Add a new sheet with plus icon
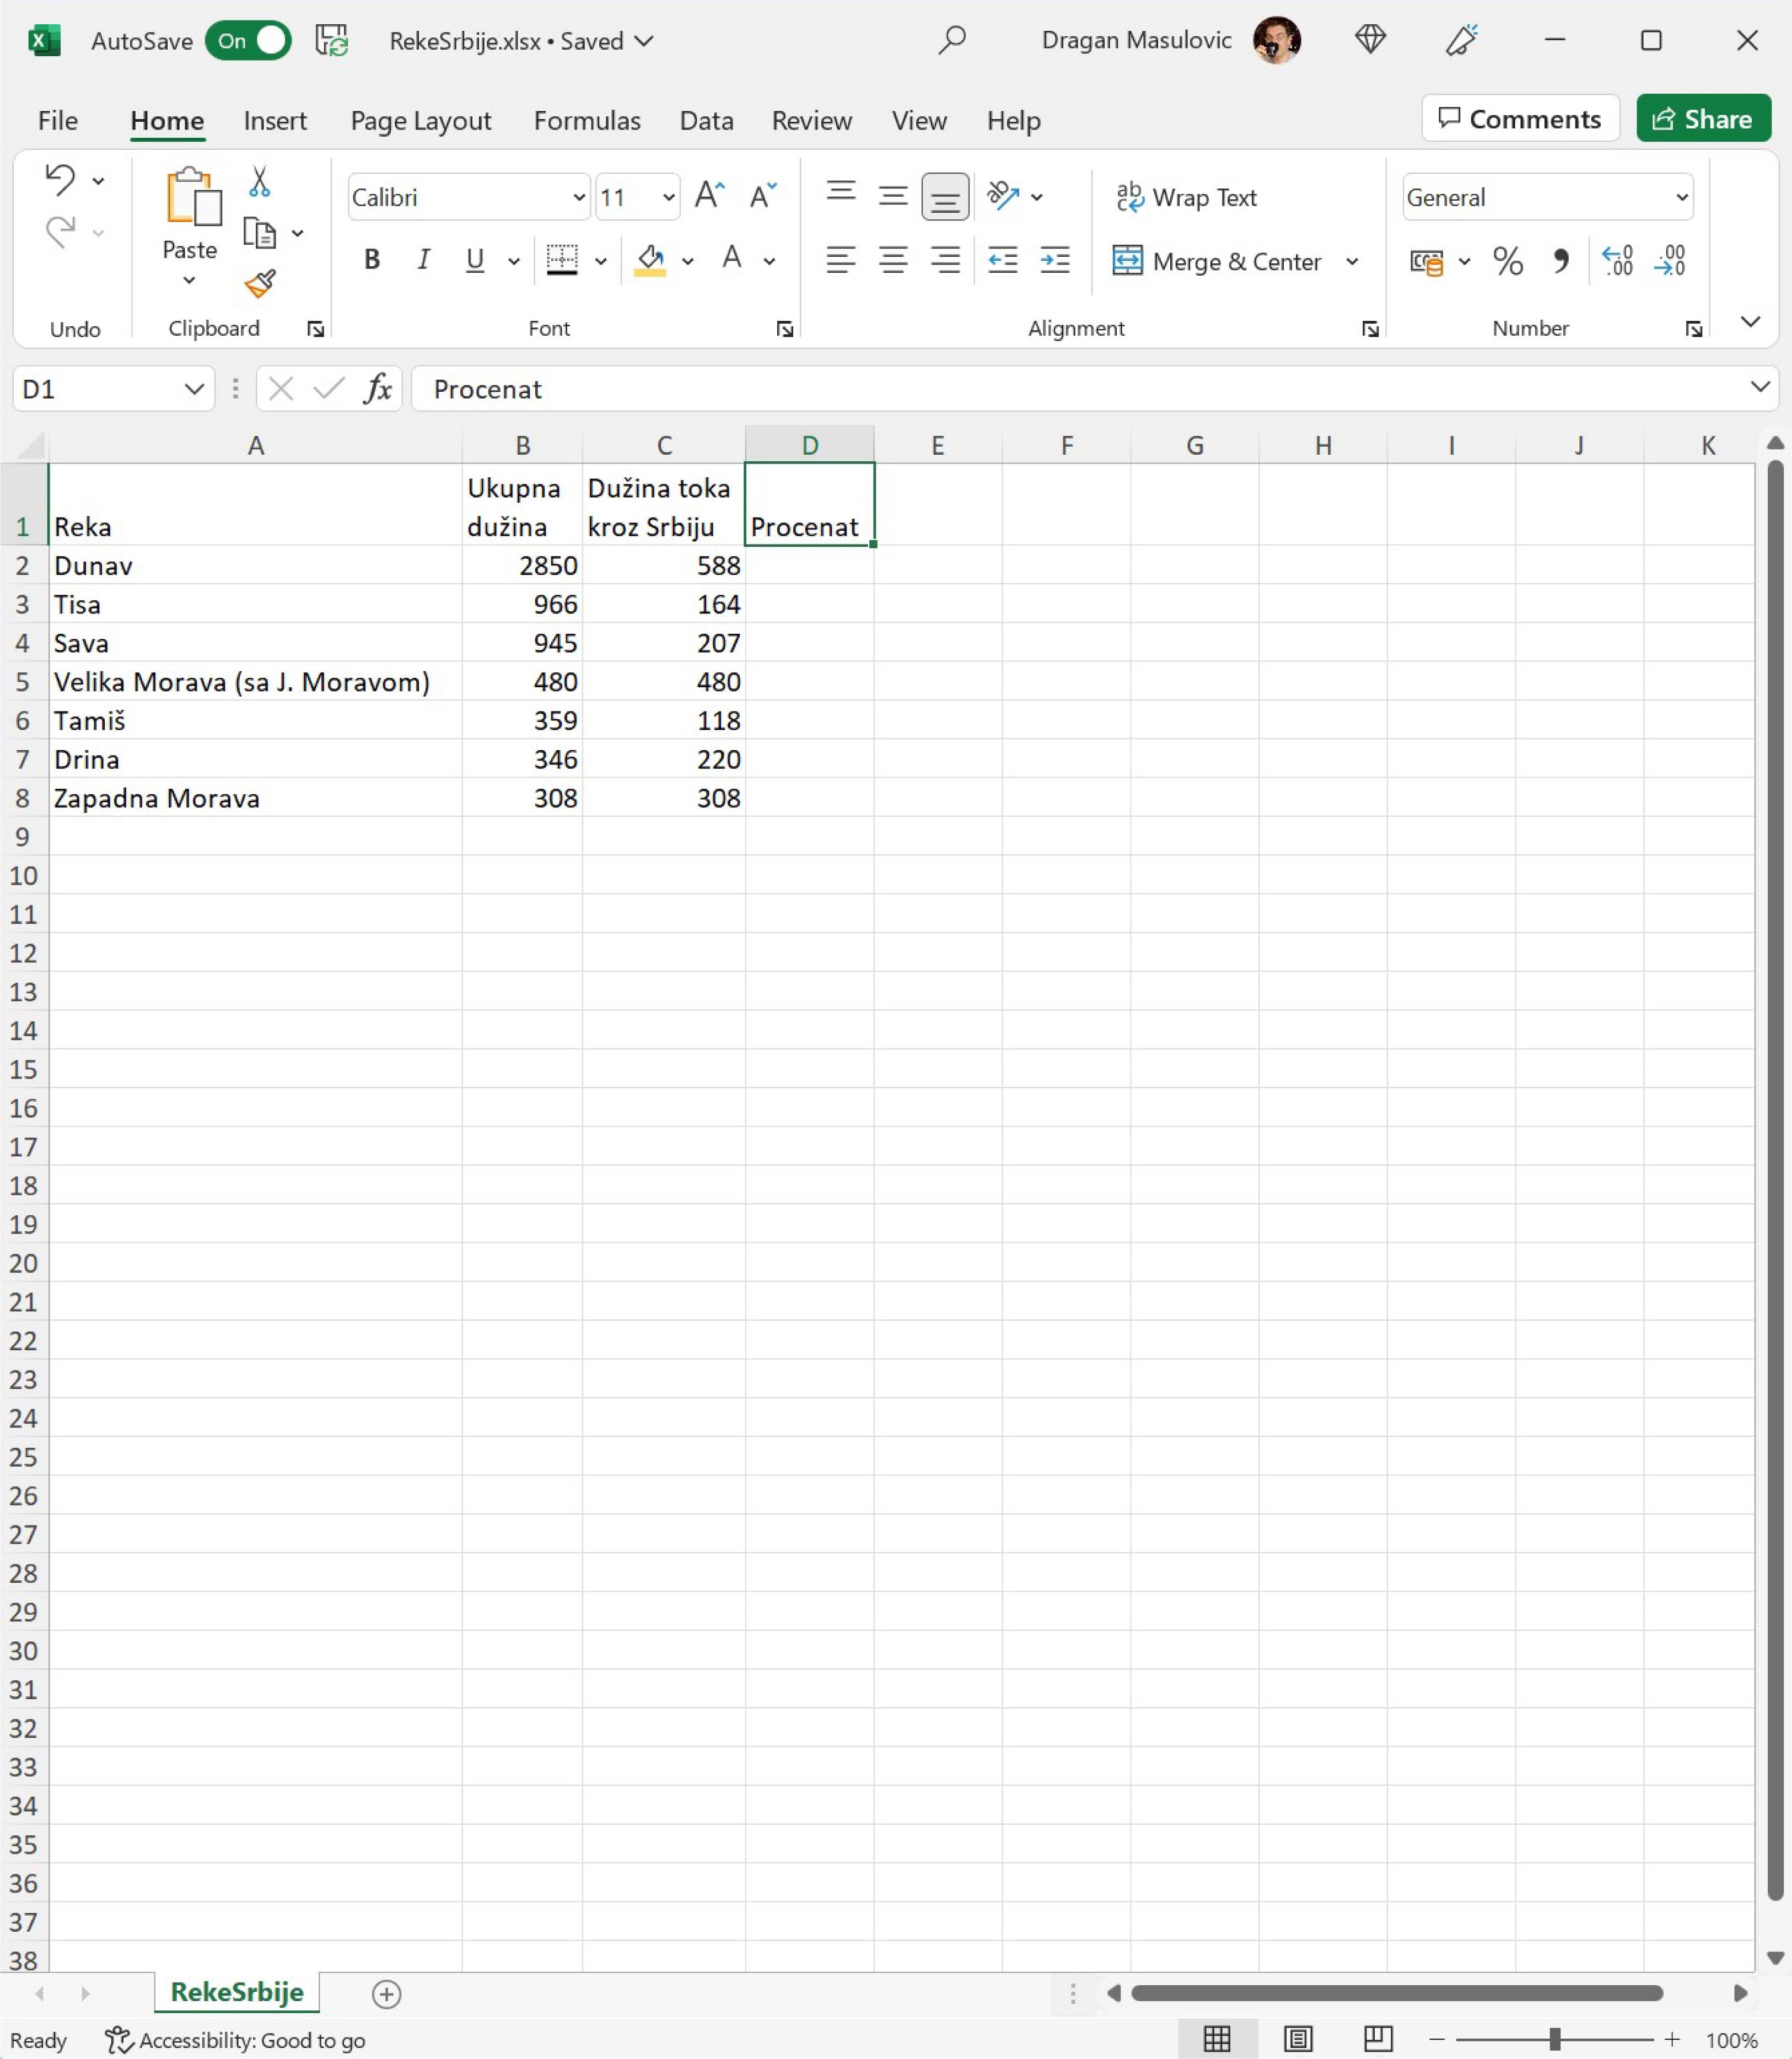This screenshot has height=2059, width=1792. (386, 1993)
